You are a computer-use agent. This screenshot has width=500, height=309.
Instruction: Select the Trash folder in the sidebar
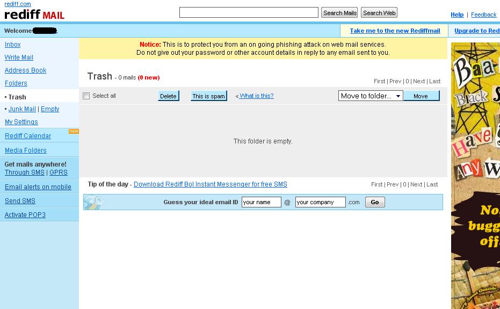coord(17,97)
